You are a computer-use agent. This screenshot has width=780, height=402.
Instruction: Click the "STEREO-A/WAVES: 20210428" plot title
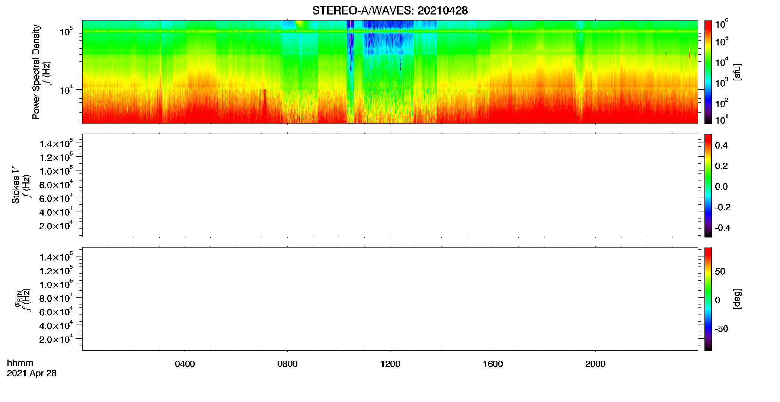390,10
